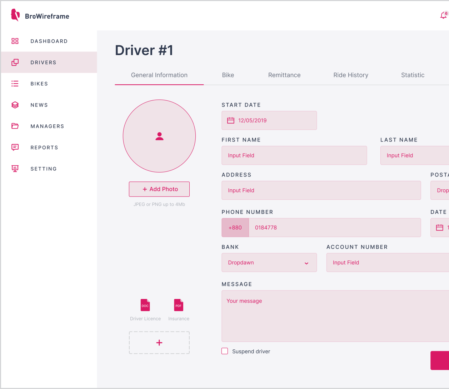Image resolution: width=449 pixels, height=389 pixels.
Task: Open the Postal dropdown field
Action: click(x=440, y=190)
